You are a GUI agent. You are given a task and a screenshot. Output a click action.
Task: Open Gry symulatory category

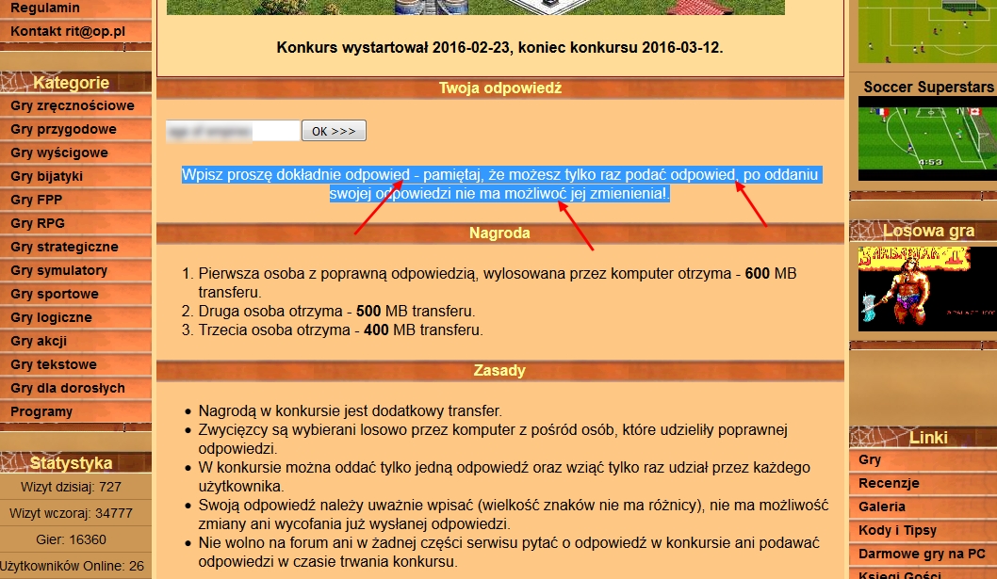point(59,270)
